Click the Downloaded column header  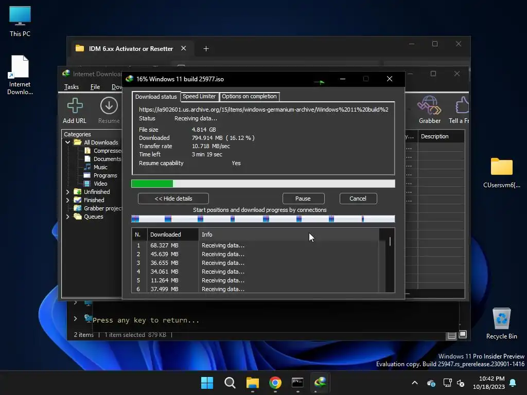173,235
